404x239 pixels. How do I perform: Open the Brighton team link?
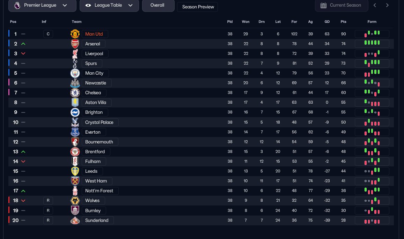point(94,112)
